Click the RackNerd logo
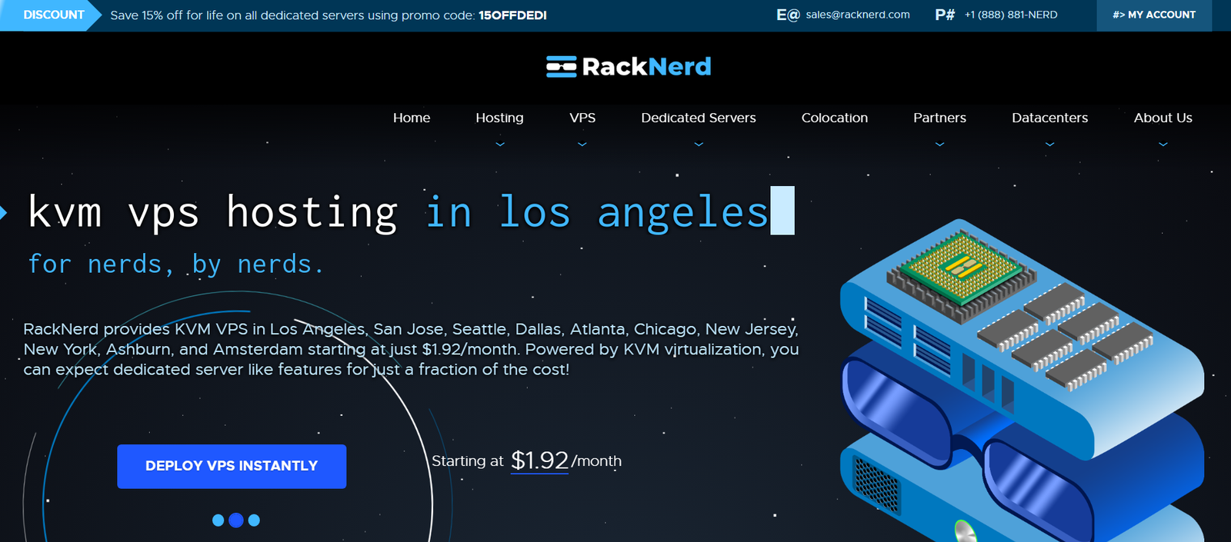 [629, 67]
